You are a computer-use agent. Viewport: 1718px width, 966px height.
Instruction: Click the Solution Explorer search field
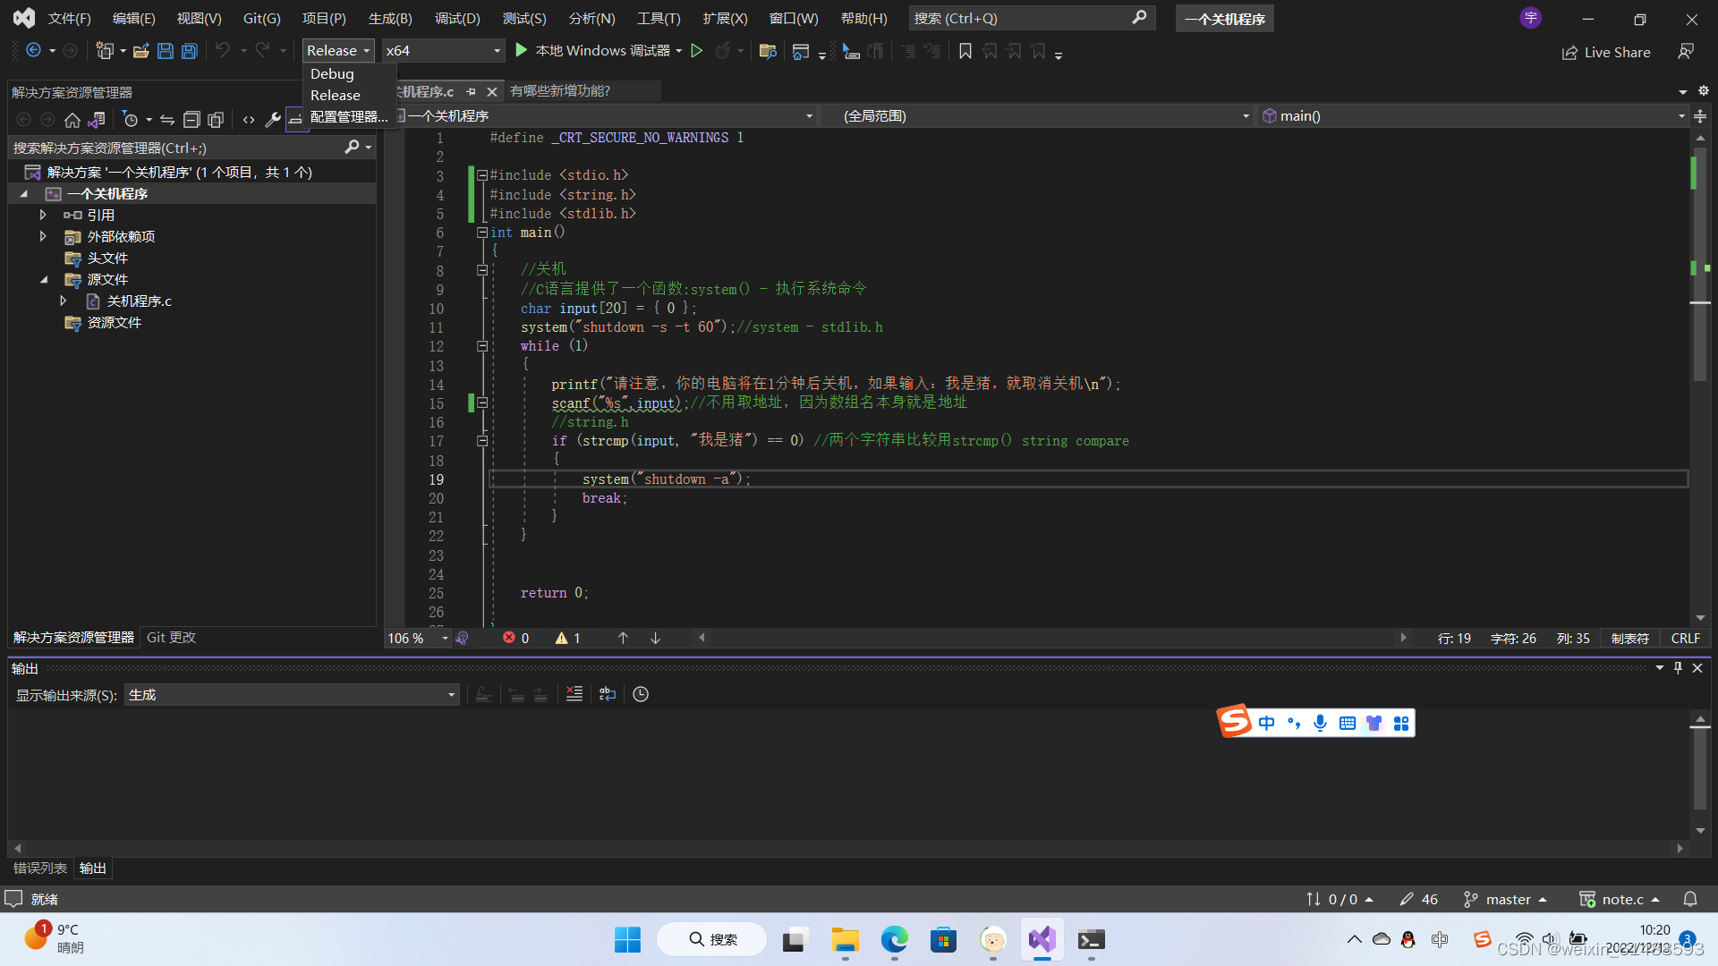[x=177, y=148]
